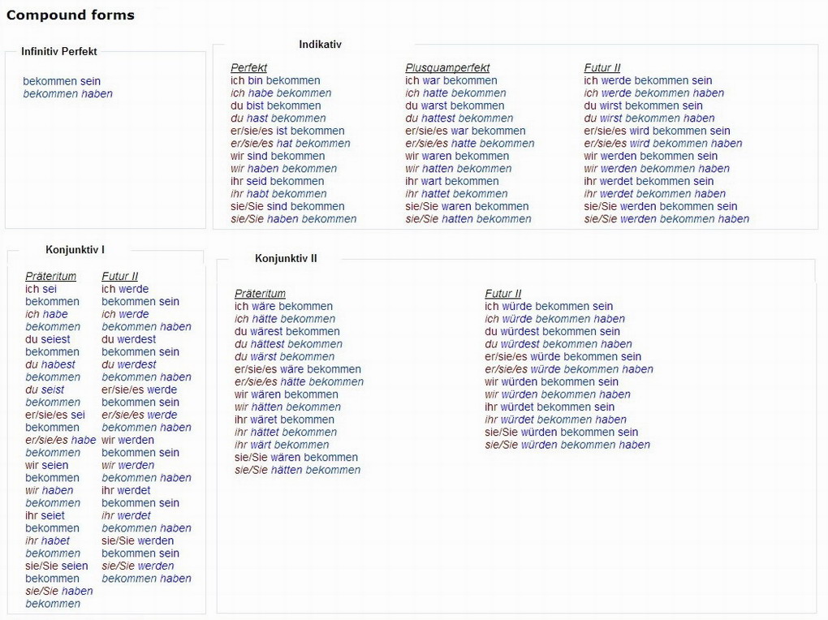This screenshot has height=620, width=828.
Task: Select 'wir würden bekommen haben' line
Action: 557,394
